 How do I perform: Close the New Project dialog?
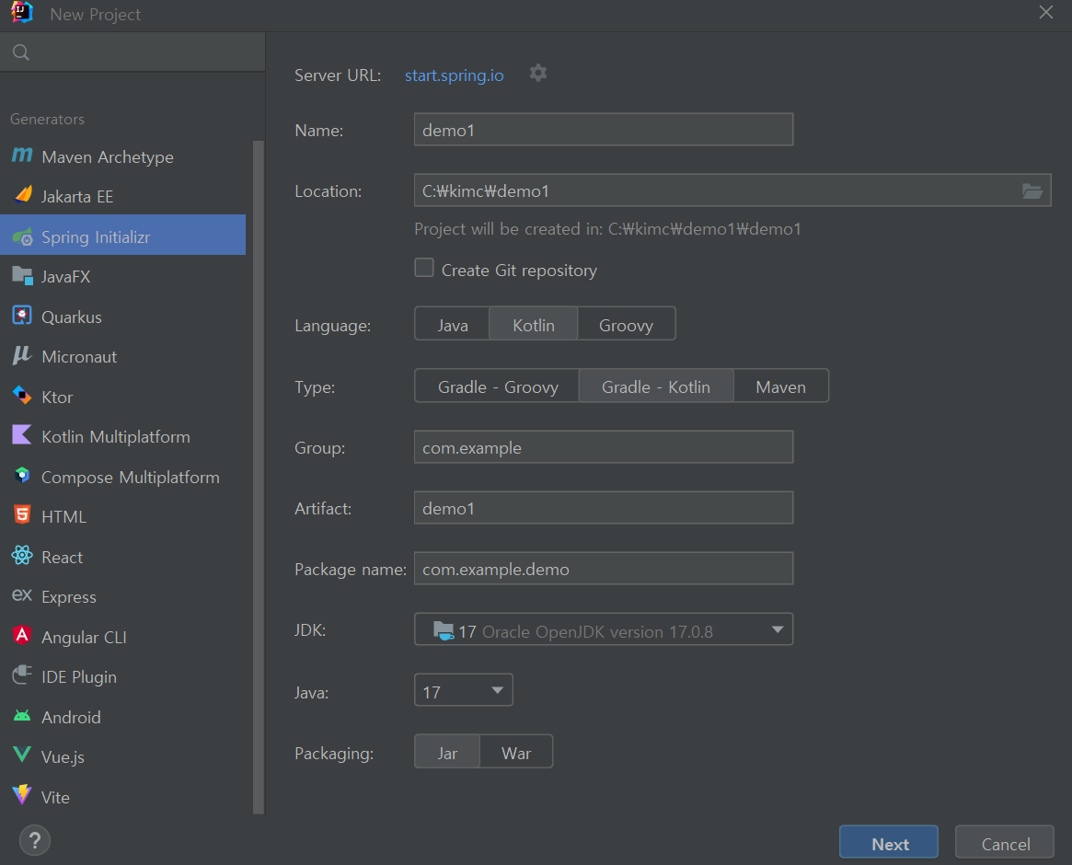click(x=1045, y=12)
